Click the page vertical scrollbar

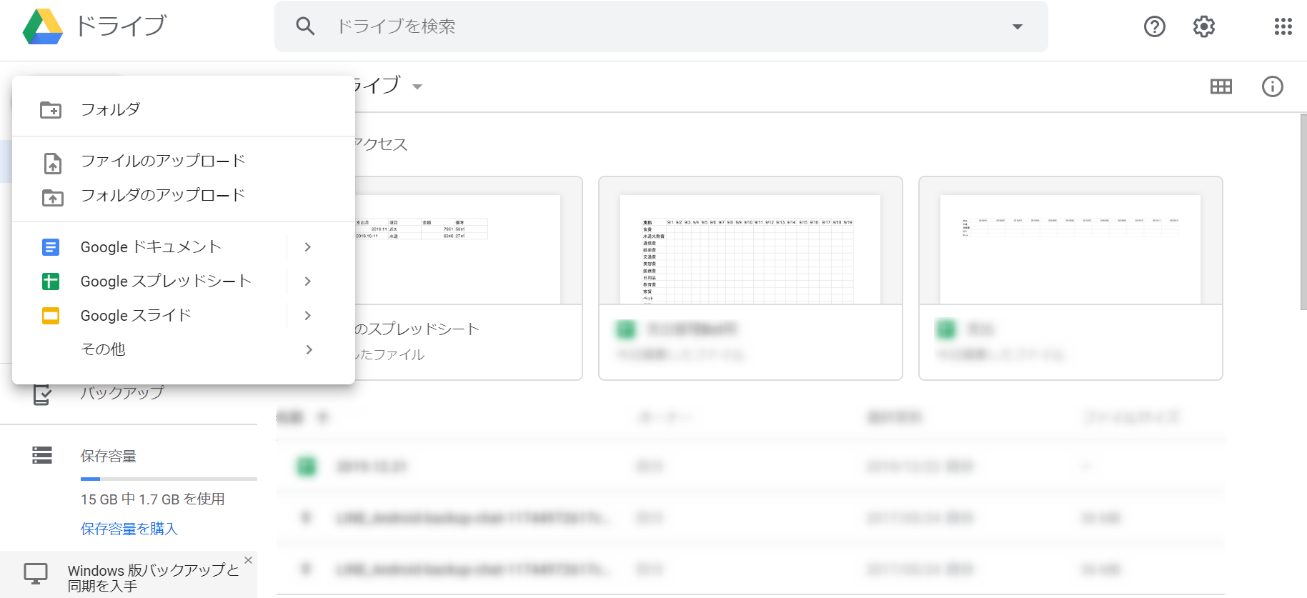1303,211
